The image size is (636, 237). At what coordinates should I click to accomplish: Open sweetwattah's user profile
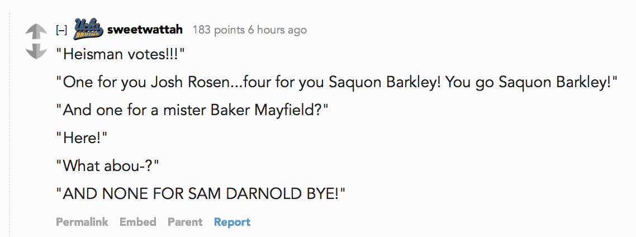tap(145, 30)
